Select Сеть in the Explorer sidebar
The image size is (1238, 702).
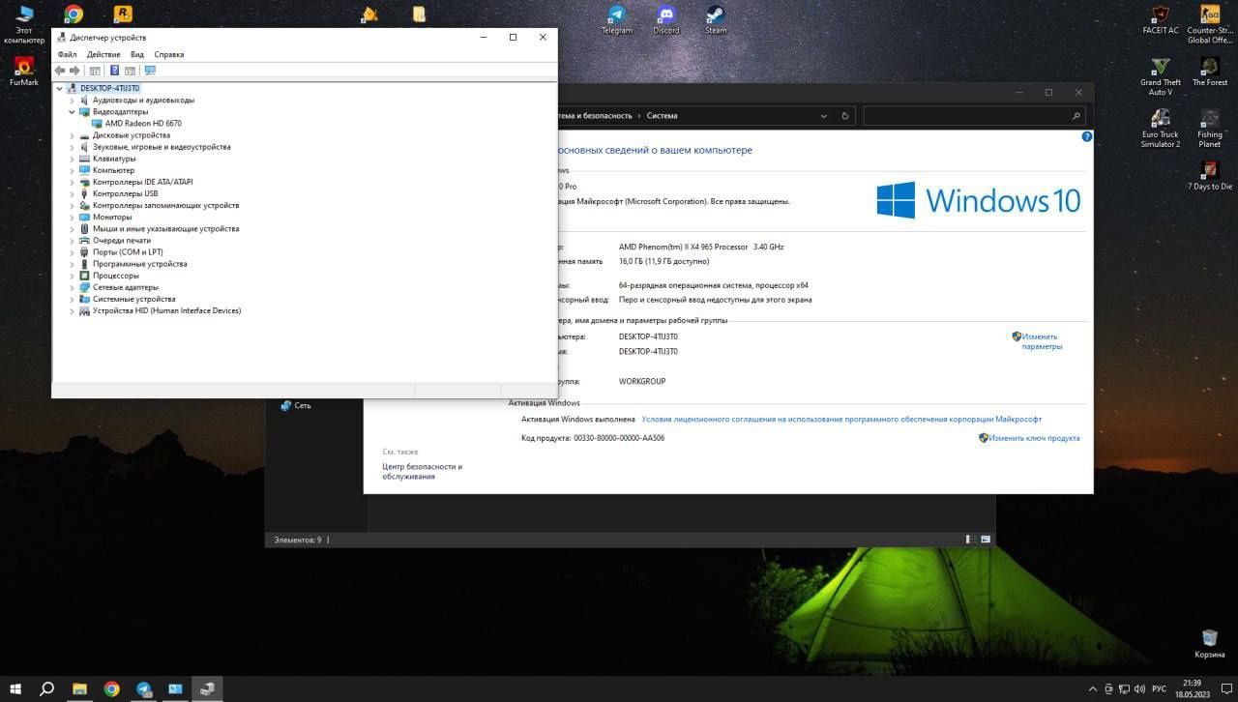pyautogui.click(x=303, y=406)
